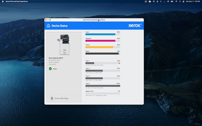Click the Cyan toner level bar
The height and width of the screenshot is (126, 202).
pos(103,34)
